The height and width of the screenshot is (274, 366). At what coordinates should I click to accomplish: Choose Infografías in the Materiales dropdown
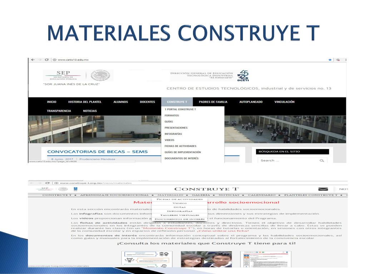coord(179,211)
